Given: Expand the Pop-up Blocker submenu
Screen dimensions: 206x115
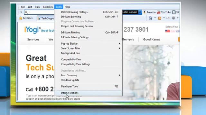Looking at the screenshot, I should 88,43.
